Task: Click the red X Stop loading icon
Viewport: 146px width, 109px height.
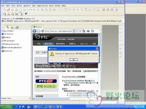Action: pyautogui.click(x=80, y=31)
